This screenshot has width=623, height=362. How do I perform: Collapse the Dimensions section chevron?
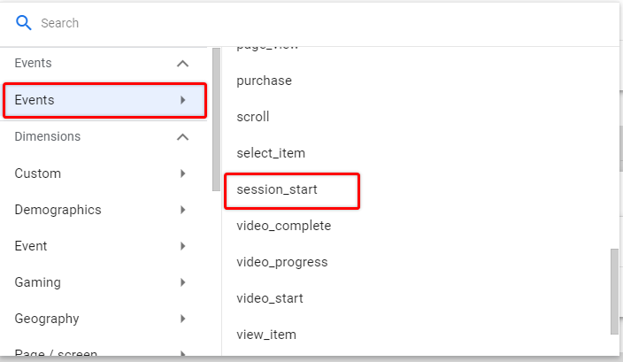click(182, 137)
